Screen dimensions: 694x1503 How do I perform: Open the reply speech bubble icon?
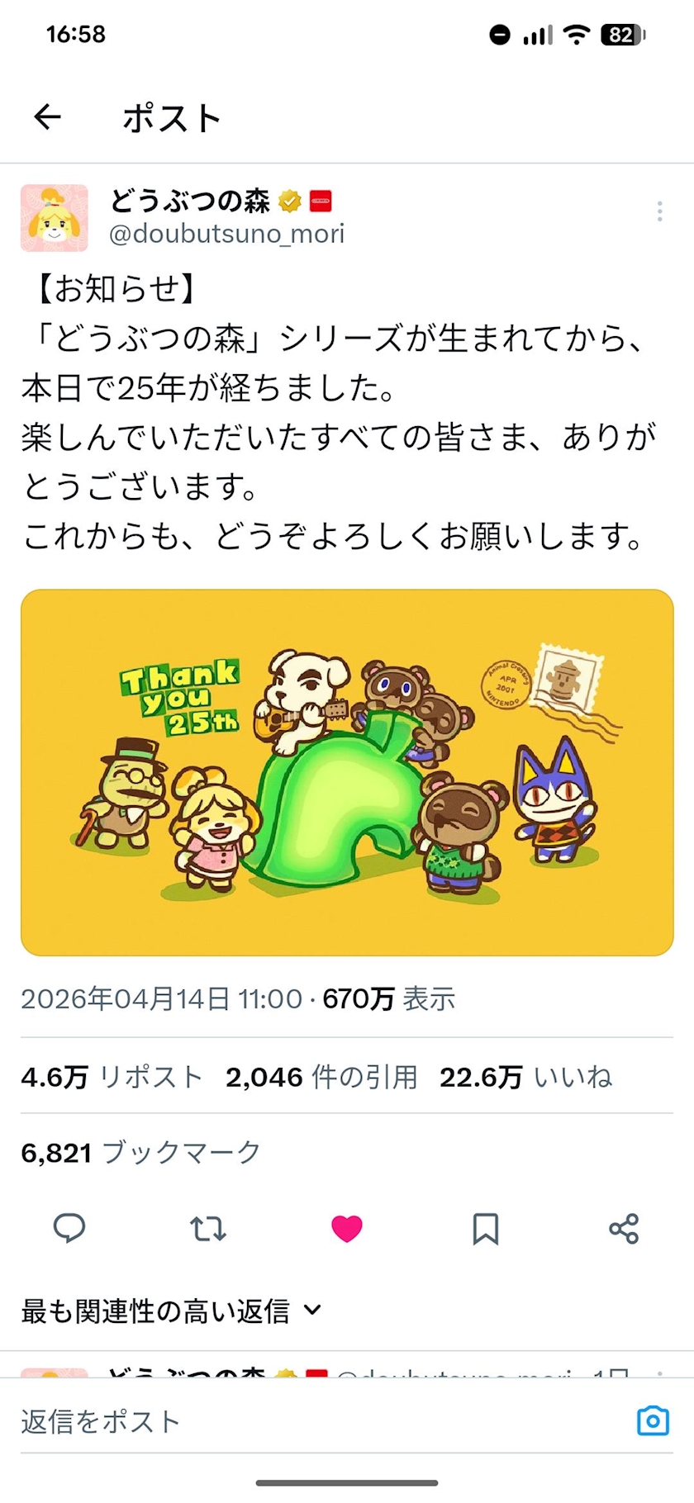tap(69, 1228)
